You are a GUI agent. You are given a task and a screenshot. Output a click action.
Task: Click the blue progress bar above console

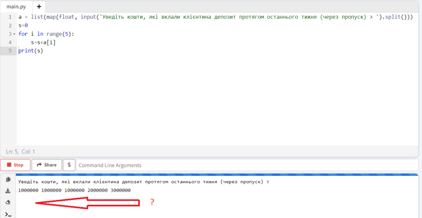217,175
